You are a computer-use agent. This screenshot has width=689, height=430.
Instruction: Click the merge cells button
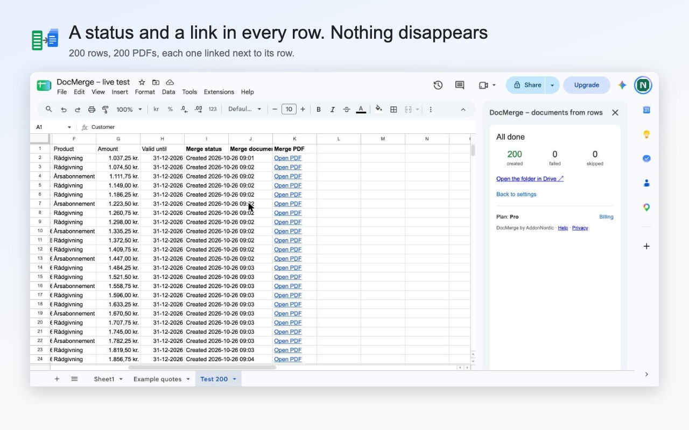click(408, 109)
